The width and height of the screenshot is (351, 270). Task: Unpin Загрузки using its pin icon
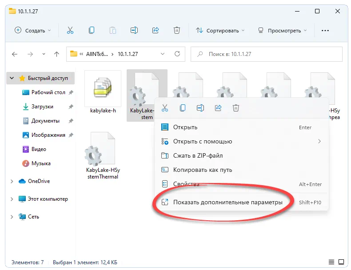point(71,107)
